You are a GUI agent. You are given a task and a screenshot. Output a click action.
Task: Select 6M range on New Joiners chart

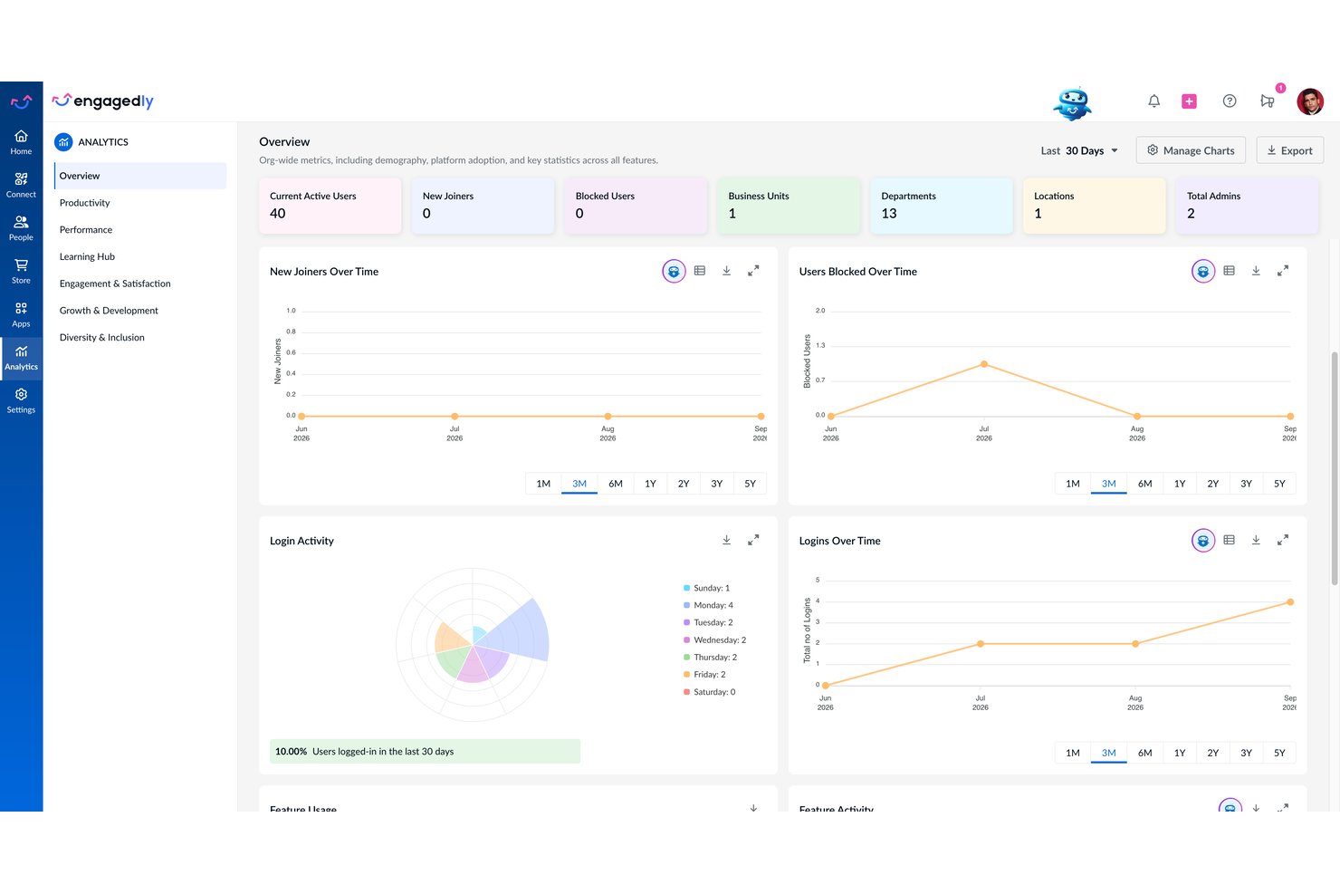coord(616,484)
